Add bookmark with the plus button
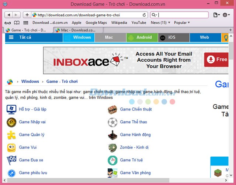This screenshot has width=236, height=185. 27,15
